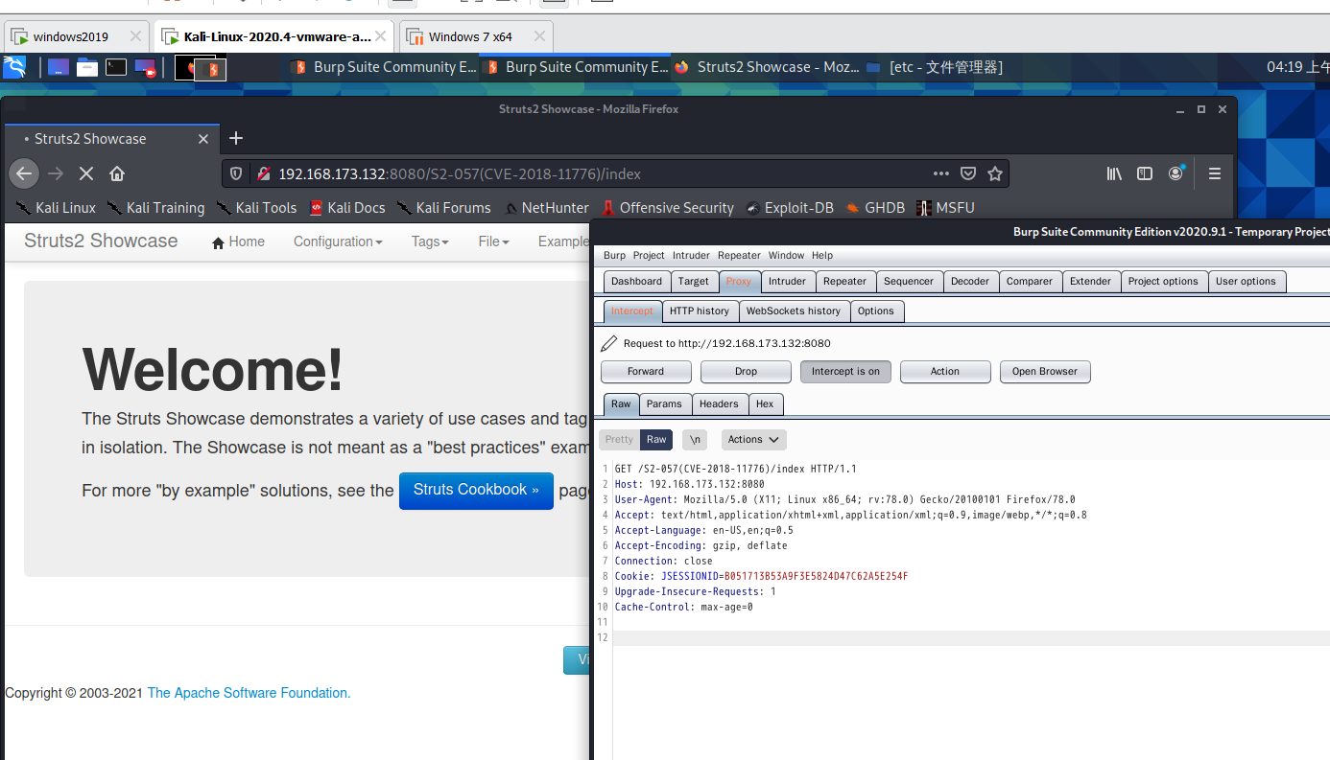Open the Hex message tab
This screenshot has height=760, width=1330.
point(765,404)
